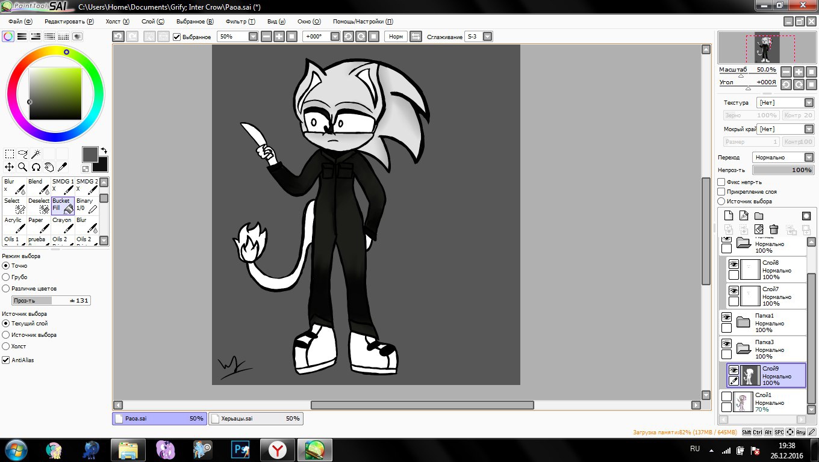Choose the SMDG 1 brush
819x462 pixels.
[x=63, y=186]
